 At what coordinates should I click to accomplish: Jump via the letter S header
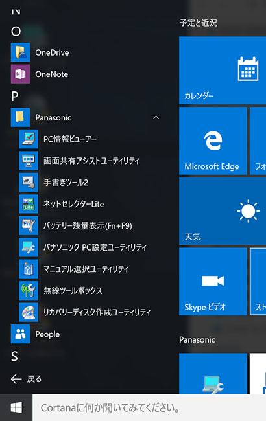[x=14, y=356]
